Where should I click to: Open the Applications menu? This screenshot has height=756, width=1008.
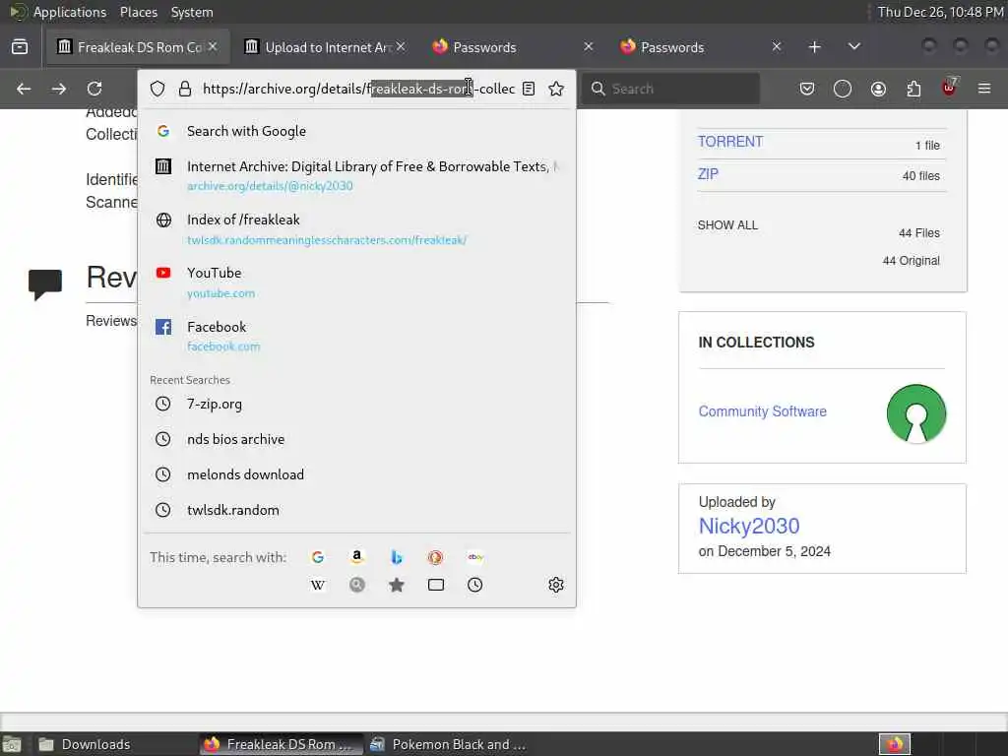(x=70, y=12)
